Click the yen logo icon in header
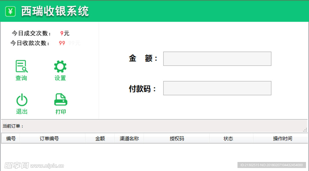The image size is (309, 171). pyautogui.click(x=11, y=12)
